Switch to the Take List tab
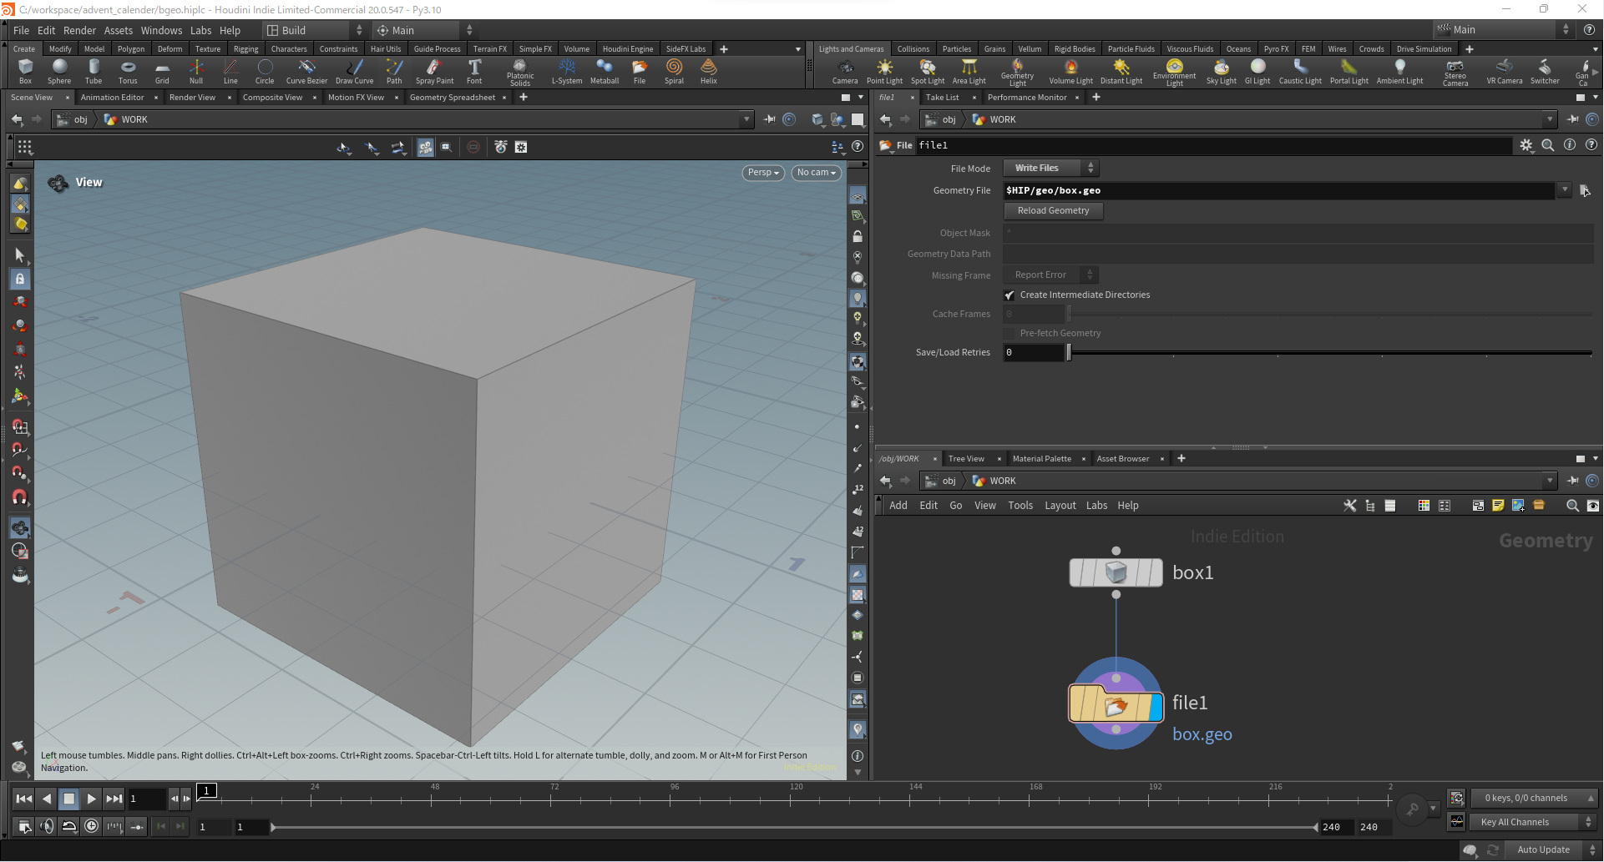 pyautogui.click(x=943, y=97)
